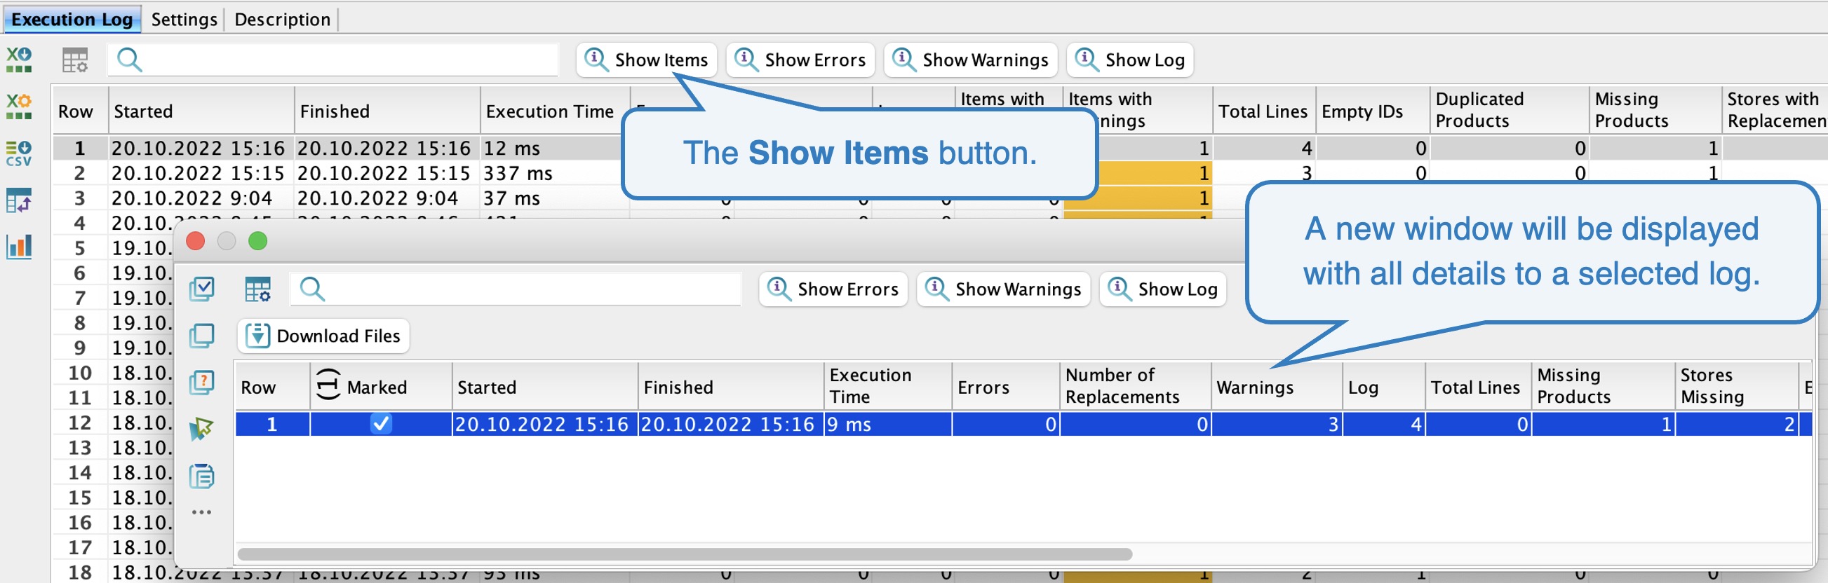Image resolution: width=1828 pixels, height=583 pixels.
Task: Click the orange Excel settings export icon
Action: pos(19,107)
